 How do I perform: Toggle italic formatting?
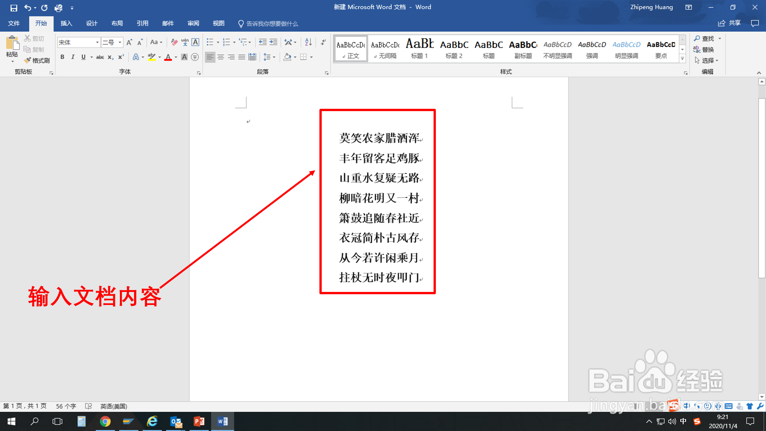click(x=73, y=57)
